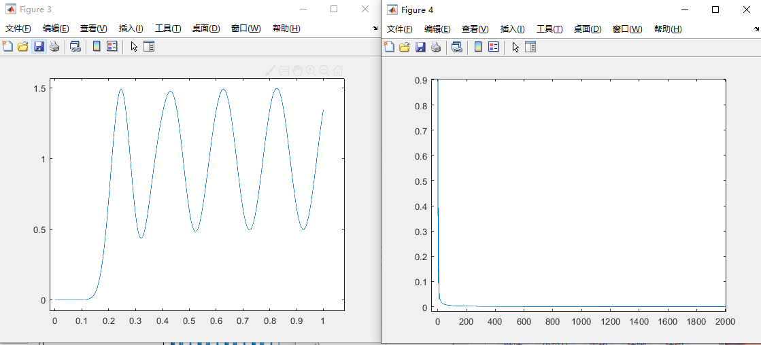This screenshot has width=761, height=345.
Task: Click Link Plot icon in Figure 3 toolbar
Action: coord(75,46)
